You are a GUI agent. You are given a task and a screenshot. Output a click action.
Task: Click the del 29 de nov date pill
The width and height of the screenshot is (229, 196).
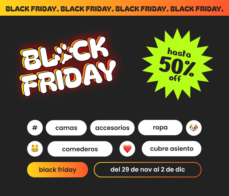[148, 170]
